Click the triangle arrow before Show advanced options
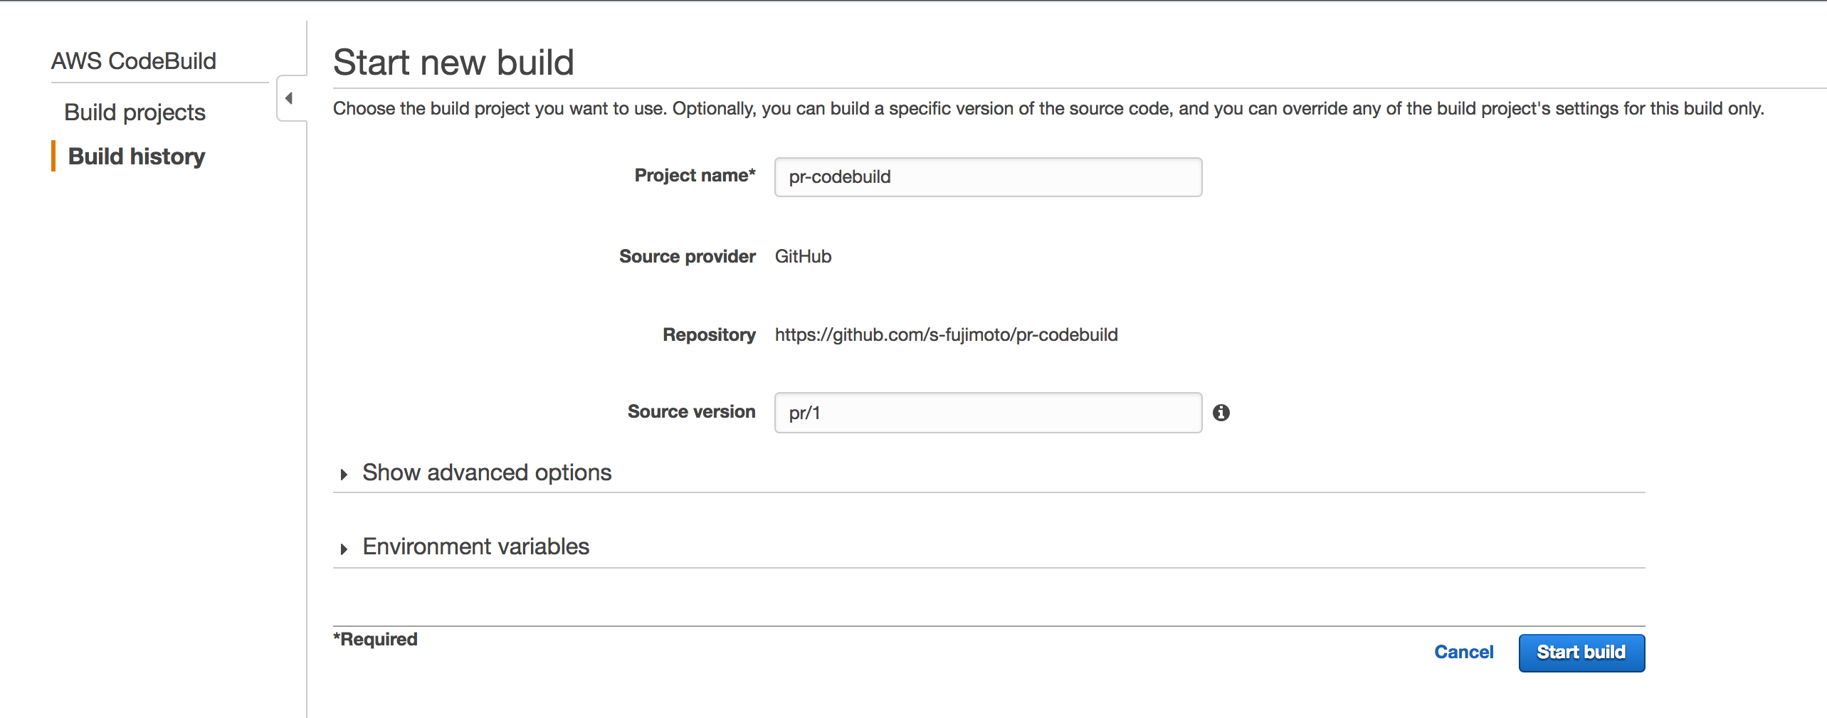The height and width of the screenshot is (718, 1827). [x=344, y=475]
